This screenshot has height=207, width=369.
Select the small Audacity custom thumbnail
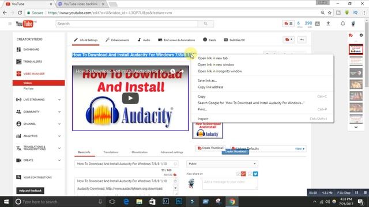pyautogui.click(x=208, y=131)
